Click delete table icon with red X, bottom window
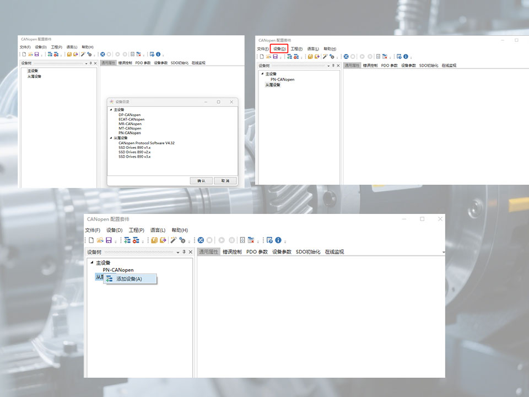This screenshot has width=529, height=397. (x=251, y=240)
